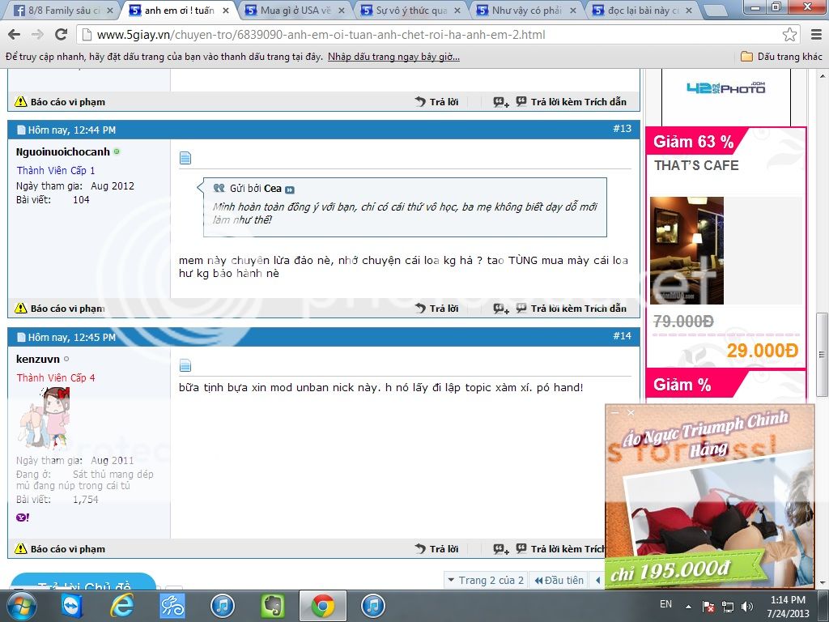Click the Yahoo messenger icon under kenzuvn's profile

pos(22,517)
